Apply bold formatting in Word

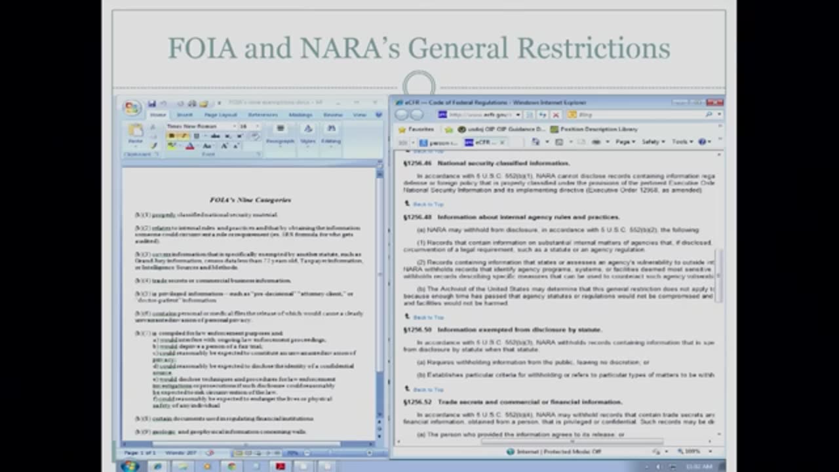(x=172, y=136)
